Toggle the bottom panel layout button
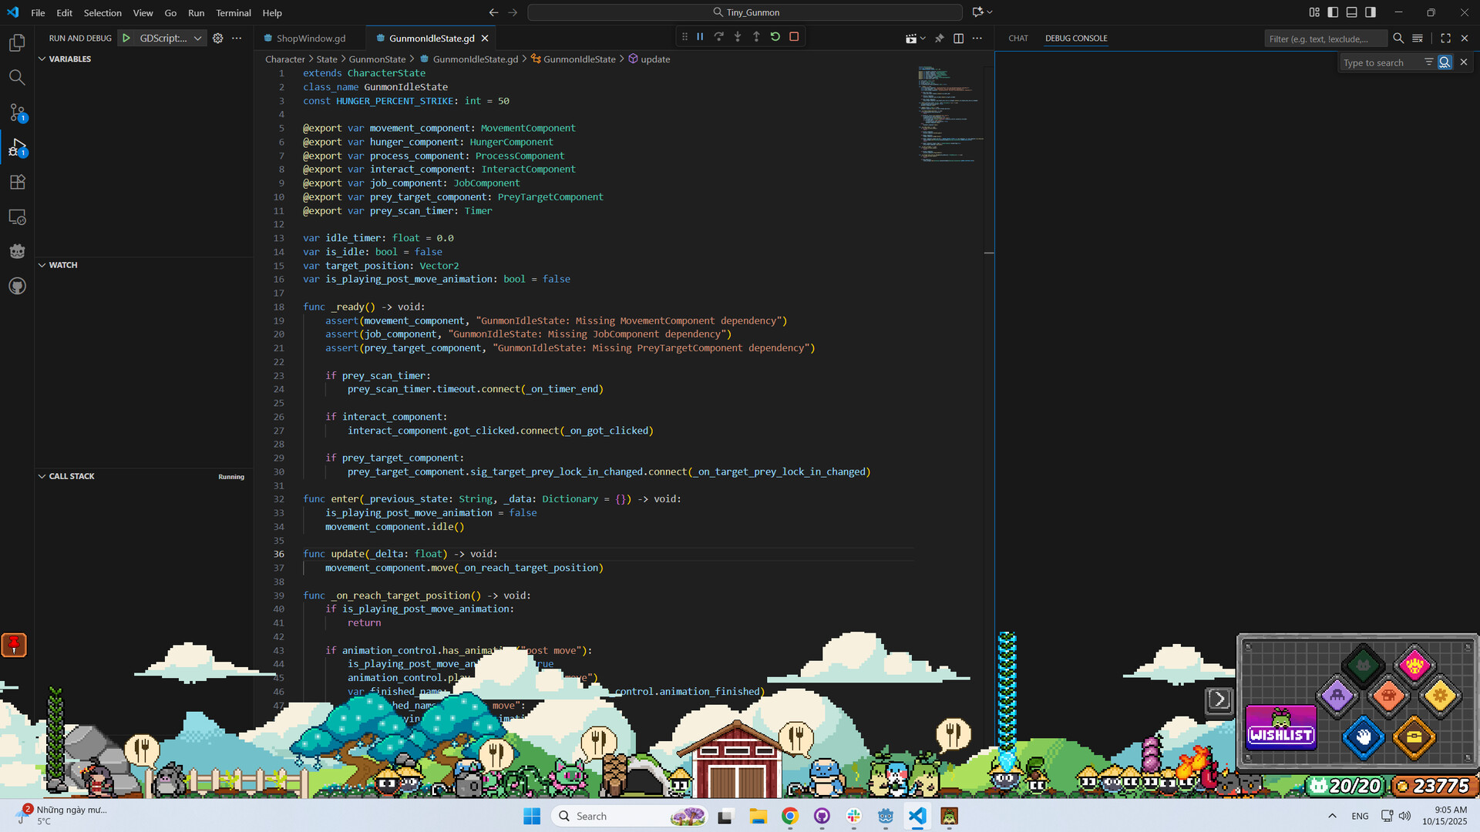1480x832 pixels. 1351,12
